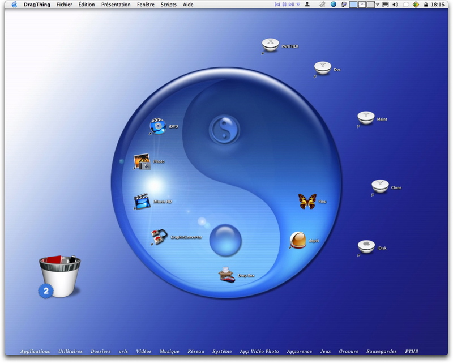Click the display monitor menu bar icon
Screen dimensions: 453x363
pos(386,5)
